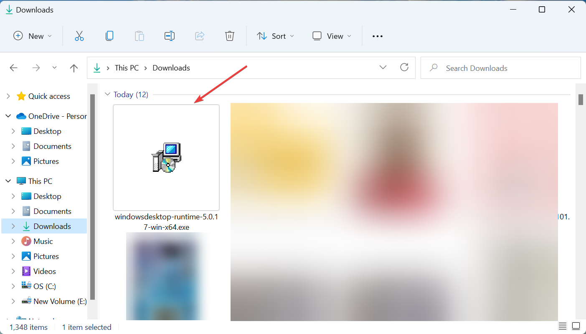Click the Paste icon

(140, 36)
